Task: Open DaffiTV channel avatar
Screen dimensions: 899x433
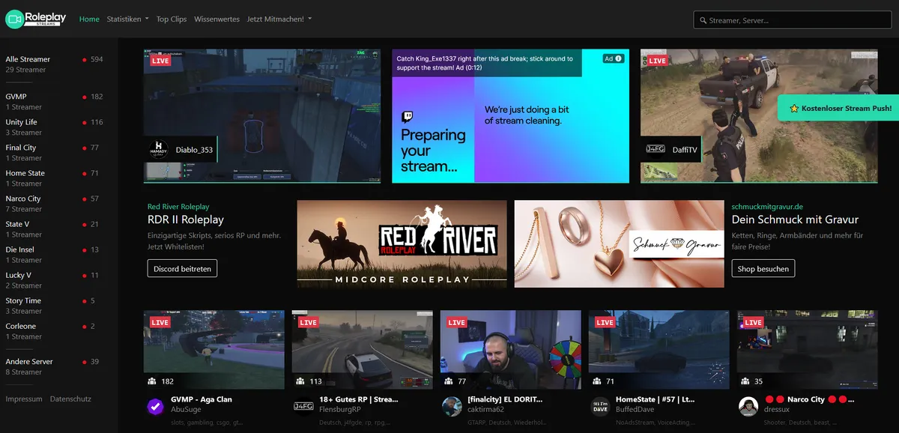Action: 656,150
